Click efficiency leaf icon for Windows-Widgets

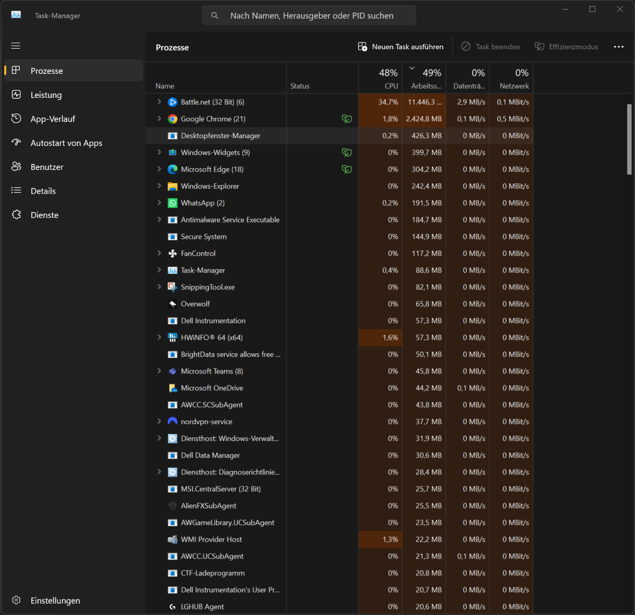click(x=347, y=153)
